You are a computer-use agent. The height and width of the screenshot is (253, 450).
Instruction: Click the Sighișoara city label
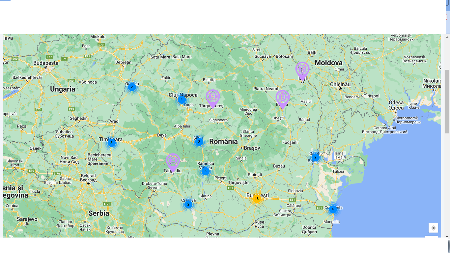pos(218,120)
